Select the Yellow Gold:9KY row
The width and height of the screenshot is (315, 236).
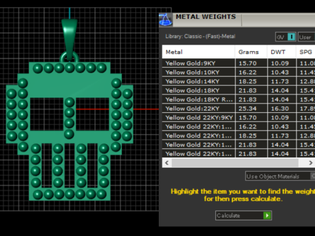tap(238, 63)
